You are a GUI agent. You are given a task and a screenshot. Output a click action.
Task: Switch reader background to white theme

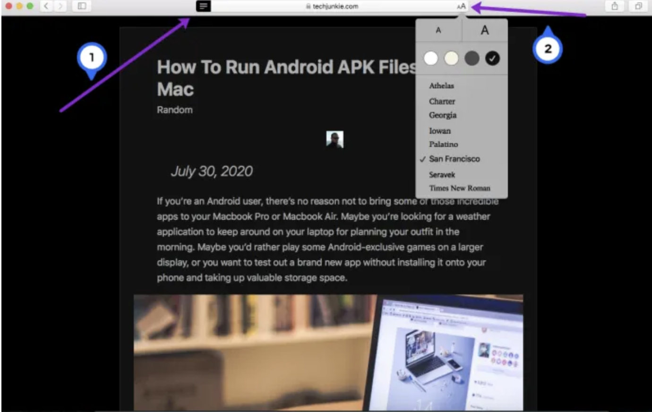(430, 58)
